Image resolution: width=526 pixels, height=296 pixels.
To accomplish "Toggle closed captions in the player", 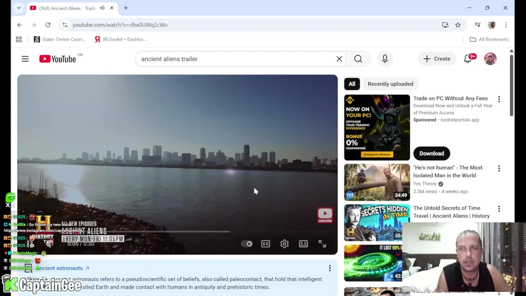I will click(x=265, y=244).
